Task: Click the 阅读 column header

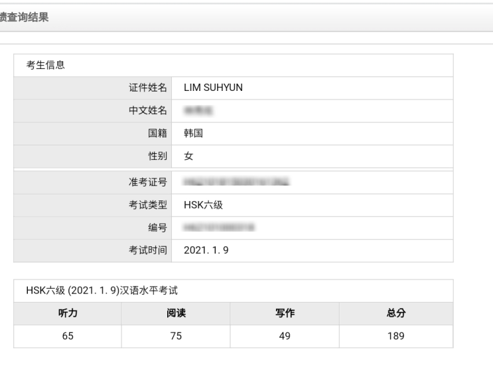Action: [176, 313]
